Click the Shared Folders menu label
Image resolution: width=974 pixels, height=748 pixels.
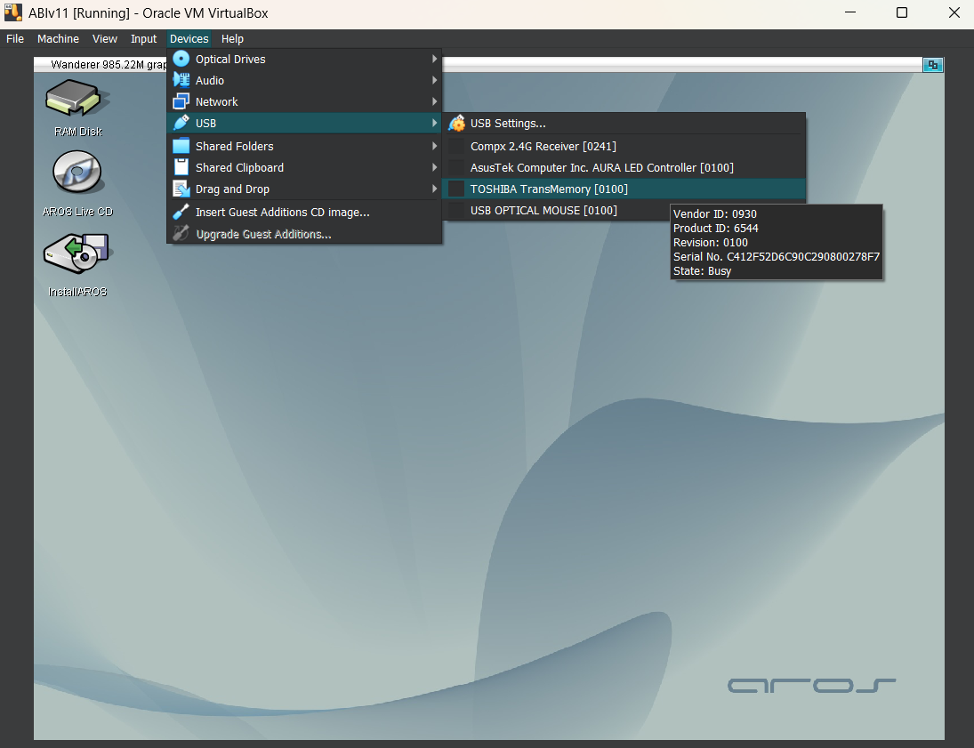tap(234, 146)
